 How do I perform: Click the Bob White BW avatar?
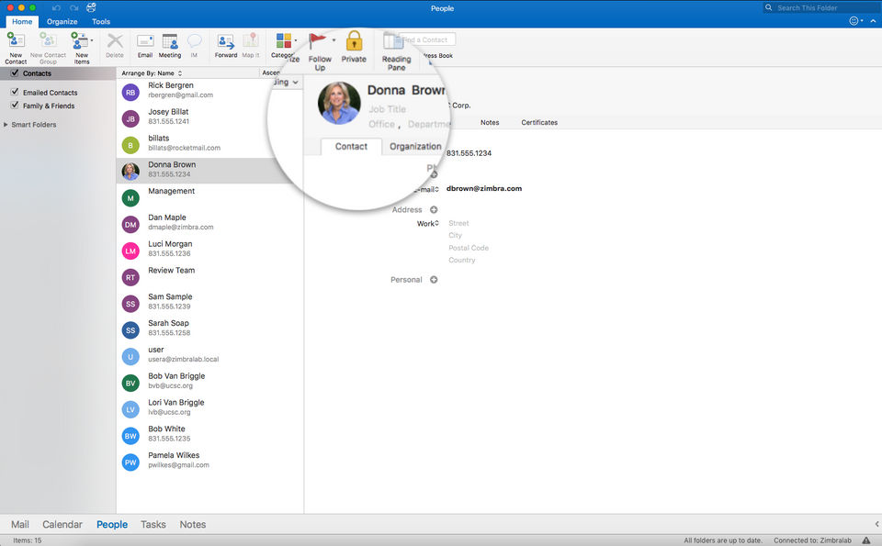pos(130,436)
